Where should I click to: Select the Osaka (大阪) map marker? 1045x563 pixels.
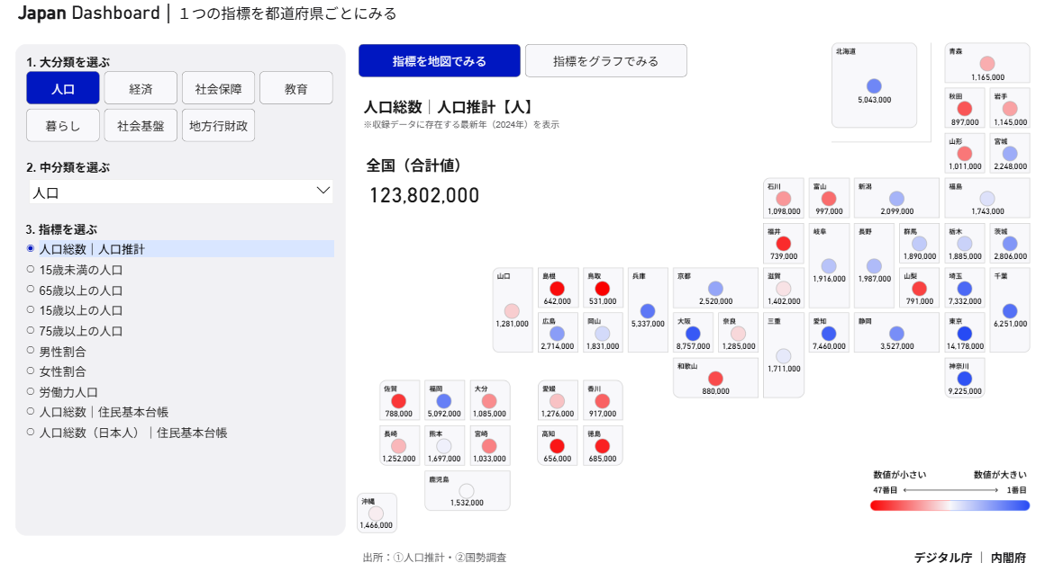coord(693,334)
